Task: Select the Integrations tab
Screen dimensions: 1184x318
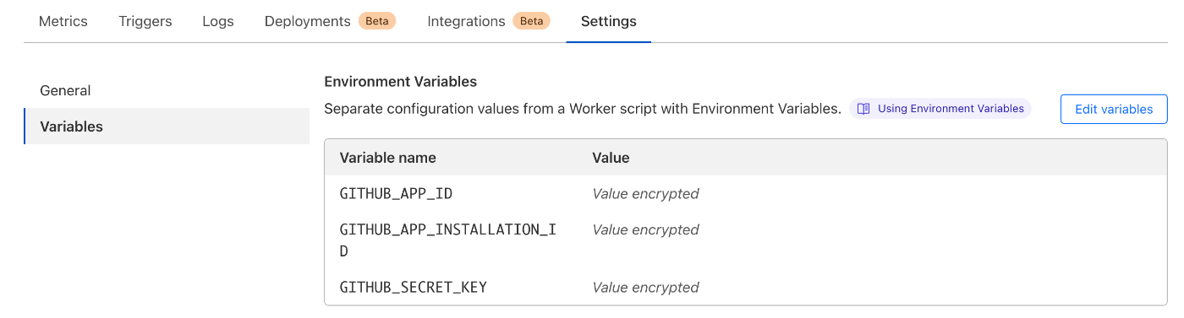Action: pos(467,21)
